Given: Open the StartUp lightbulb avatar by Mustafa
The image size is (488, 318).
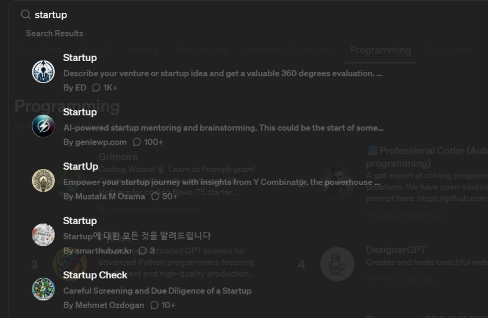Looking at the screenshot, I should [x=43, y=180].
